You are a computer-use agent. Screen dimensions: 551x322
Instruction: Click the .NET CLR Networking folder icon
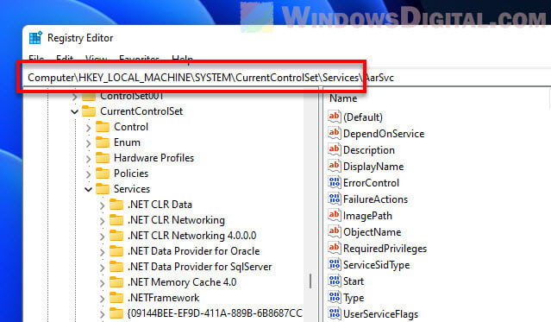pos(116,220)
